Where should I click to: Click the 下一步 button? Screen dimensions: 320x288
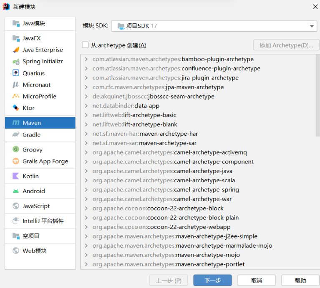point(212,281)
